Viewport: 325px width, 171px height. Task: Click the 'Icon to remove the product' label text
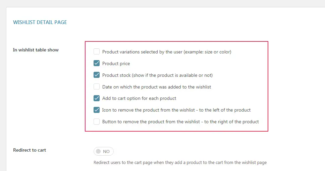point(176,110)
